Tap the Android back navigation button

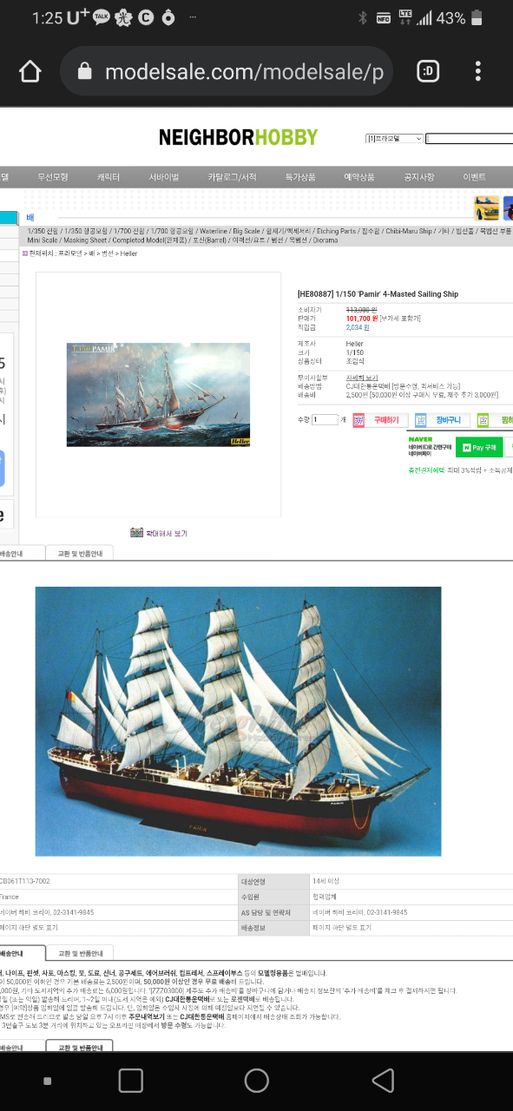pos(383,1080)
